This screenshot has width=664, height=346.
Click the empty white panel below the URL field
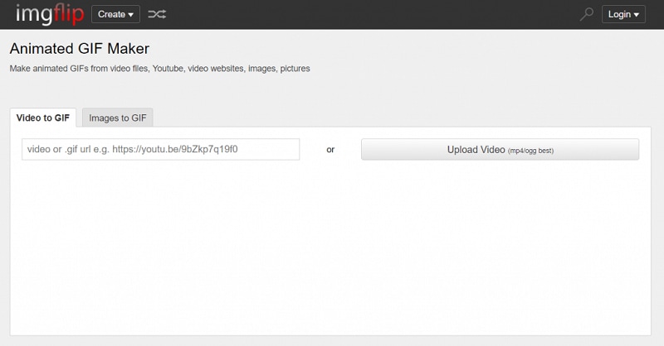(332, 248)
